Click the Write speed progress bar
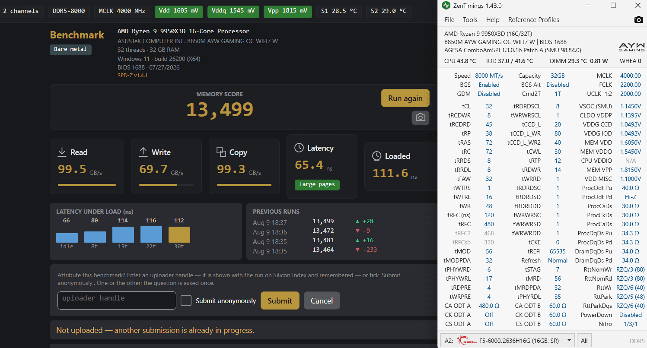Image resolution: width=647 pixels, height=348 pixels. pyautogui.click(x=166, y=185)
